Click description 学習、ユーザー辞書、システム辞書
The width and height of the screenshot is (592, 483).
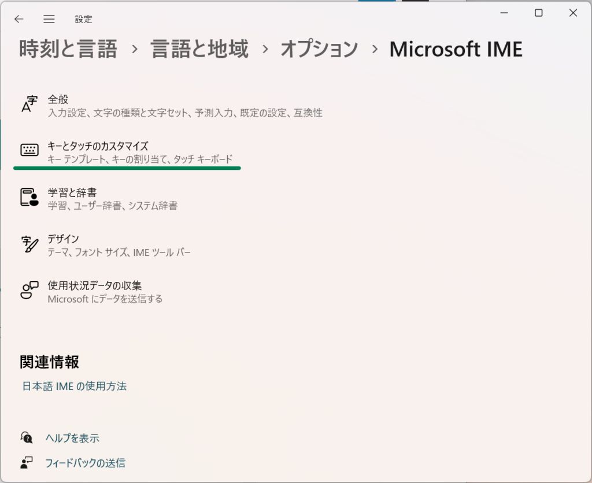pyautogui.click(x=113, y=206)
